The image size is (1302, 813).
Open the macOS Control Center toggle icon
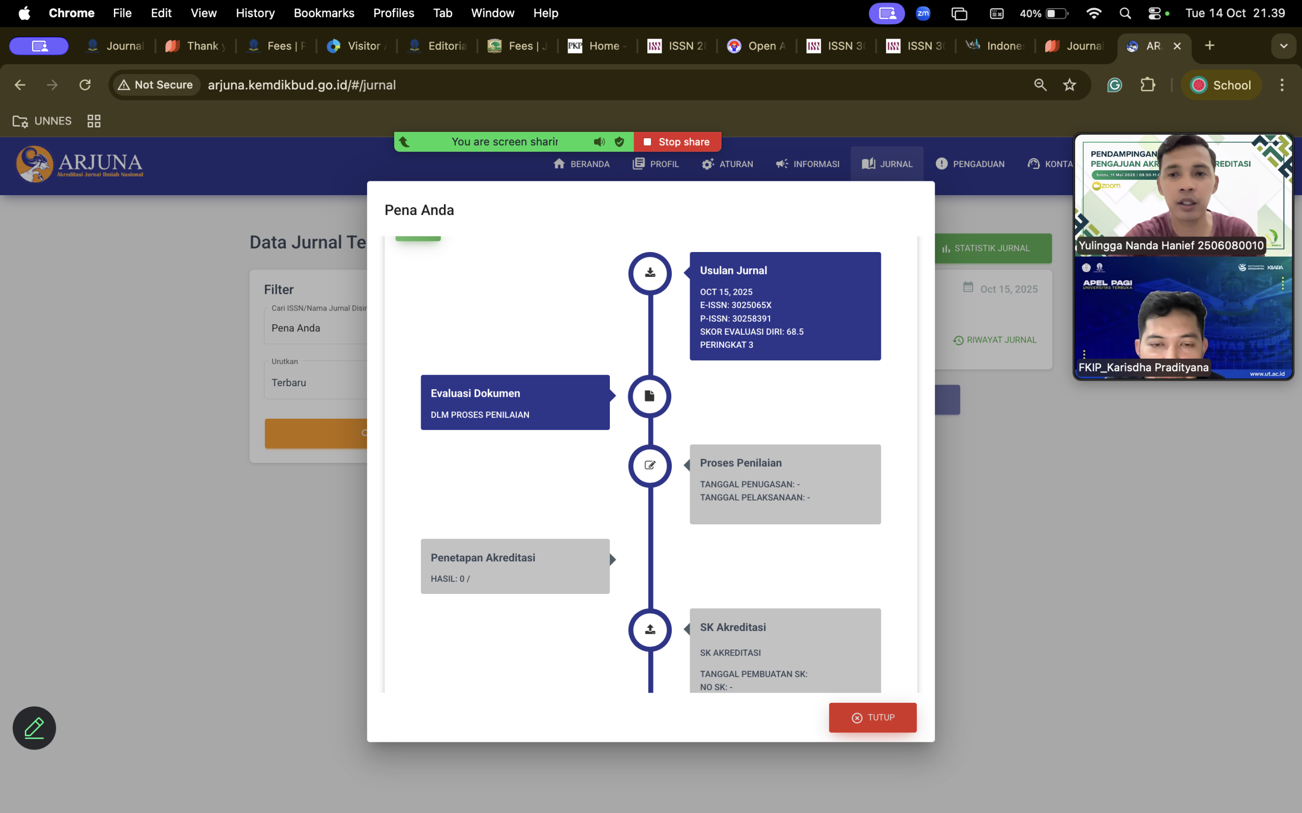1154,13
